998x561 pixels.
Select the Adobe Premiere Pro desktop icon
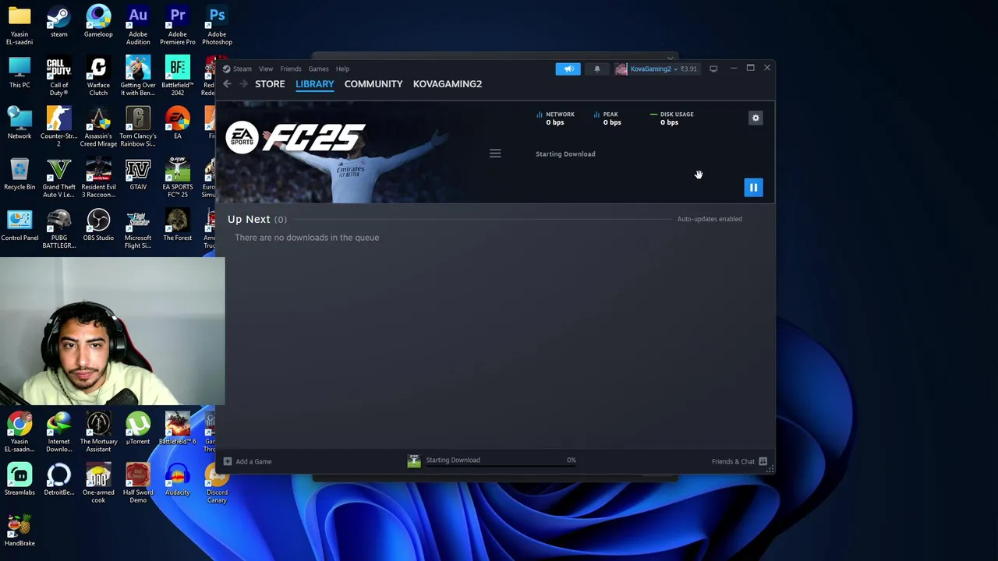[x=178, y=26]
